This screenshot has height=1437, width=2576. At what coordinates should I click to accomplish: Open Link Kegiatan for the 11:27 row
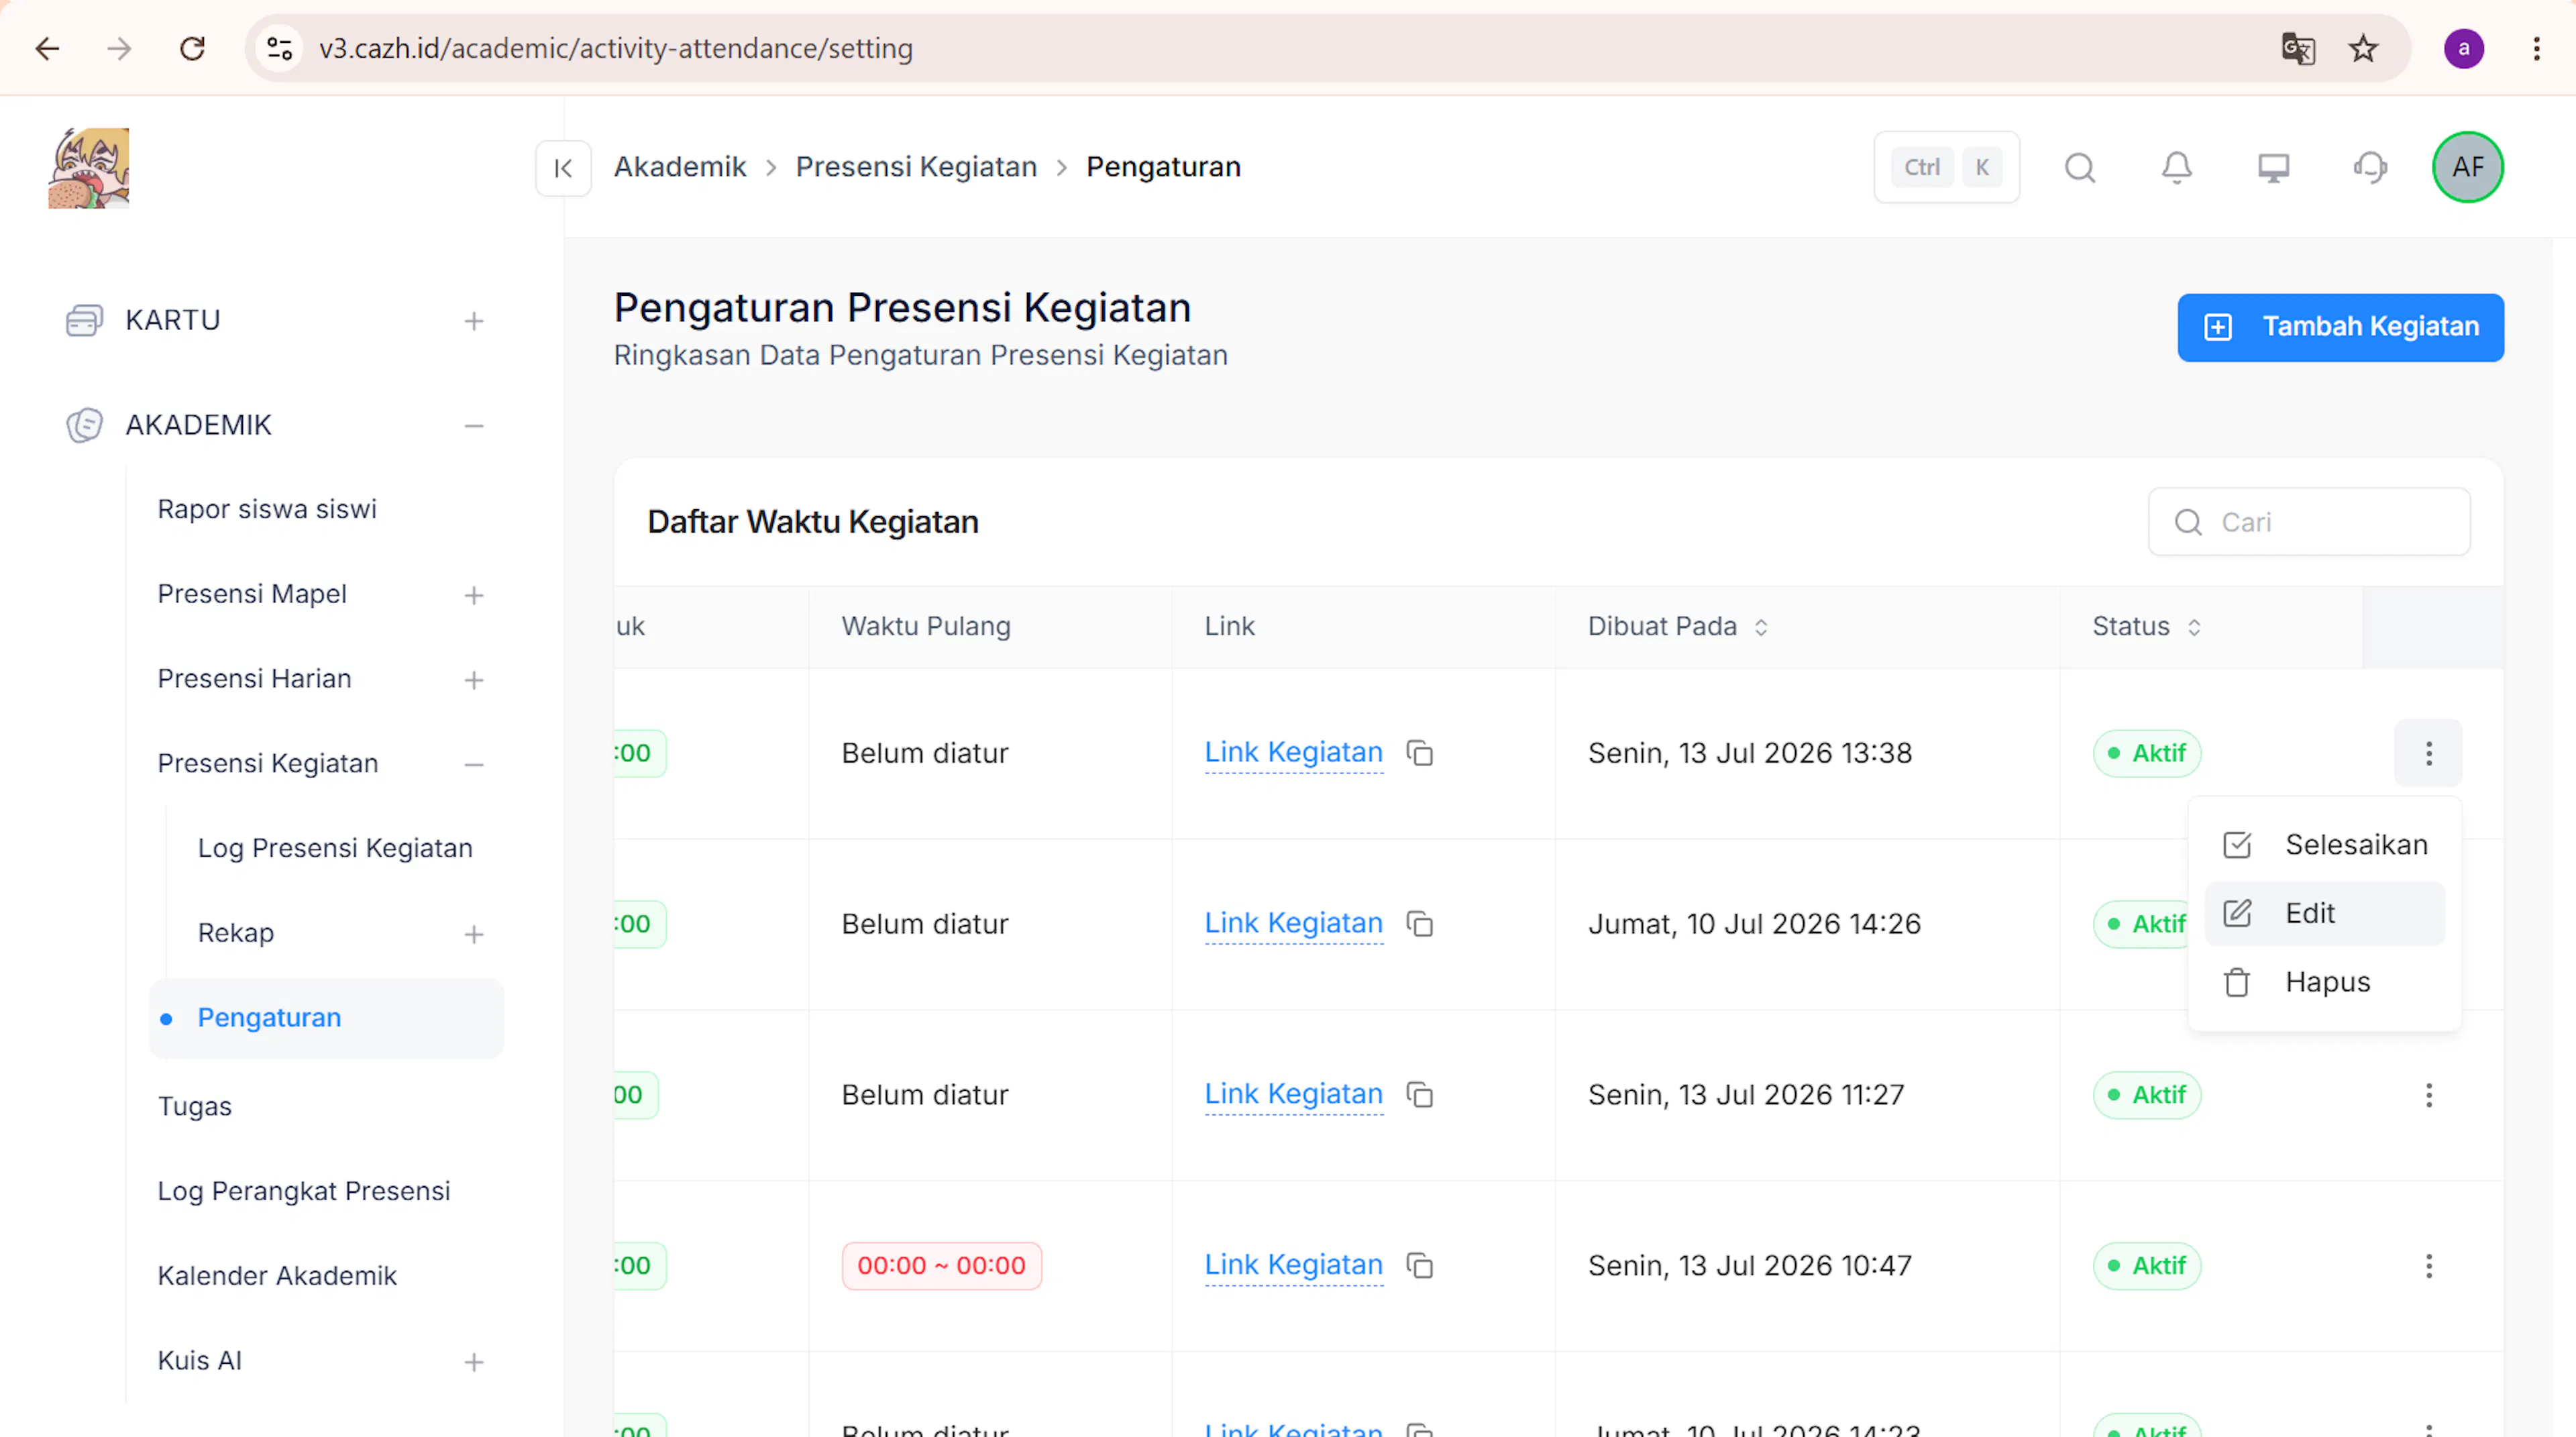(x=1293, y=1094)
